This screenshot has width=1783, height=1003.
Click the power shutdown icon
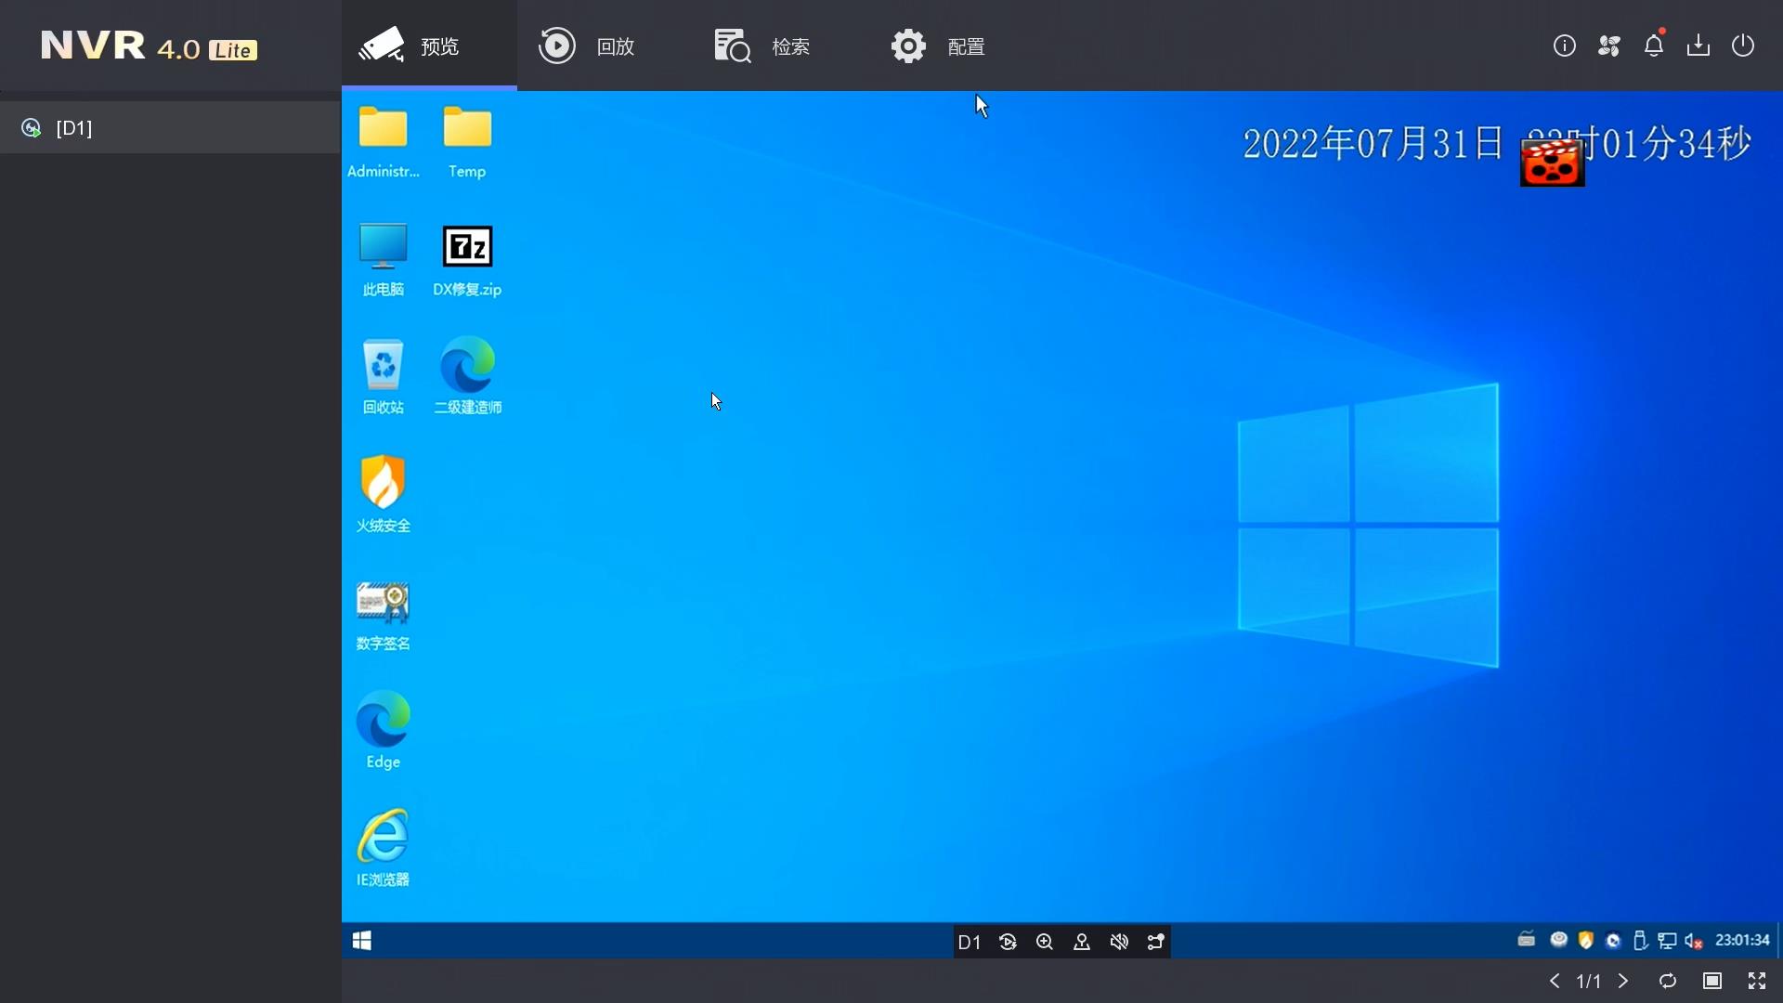coord(1743,46)
